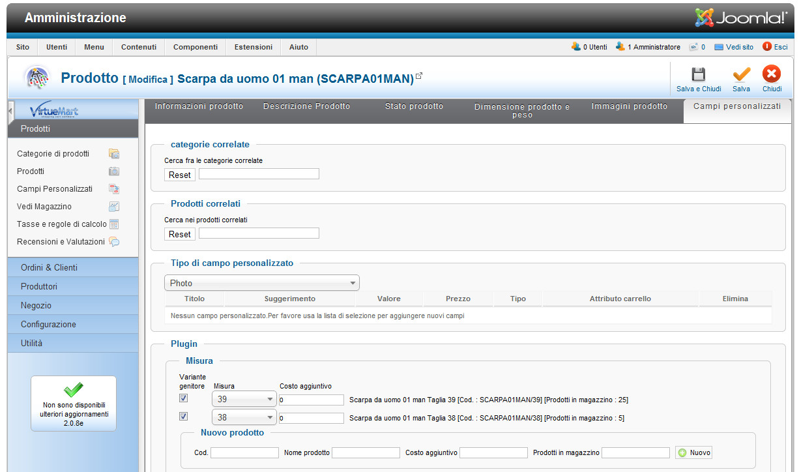Open the Misura dropdown showing 38
The width and height of the screenshot is (799, 472).
244,418
